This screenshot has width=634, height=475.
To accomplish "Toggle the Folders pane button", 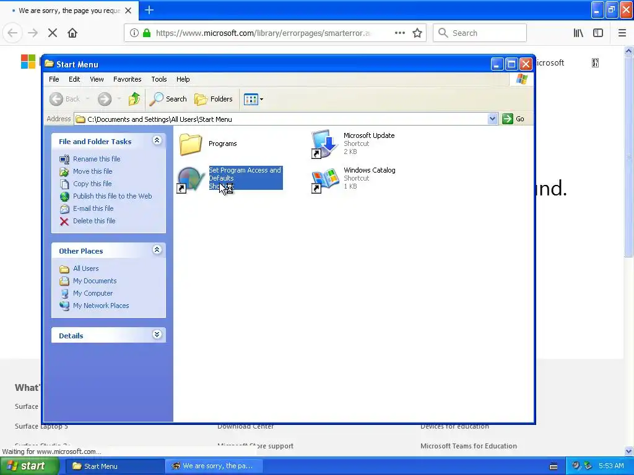I will click(x=214, y=99).
